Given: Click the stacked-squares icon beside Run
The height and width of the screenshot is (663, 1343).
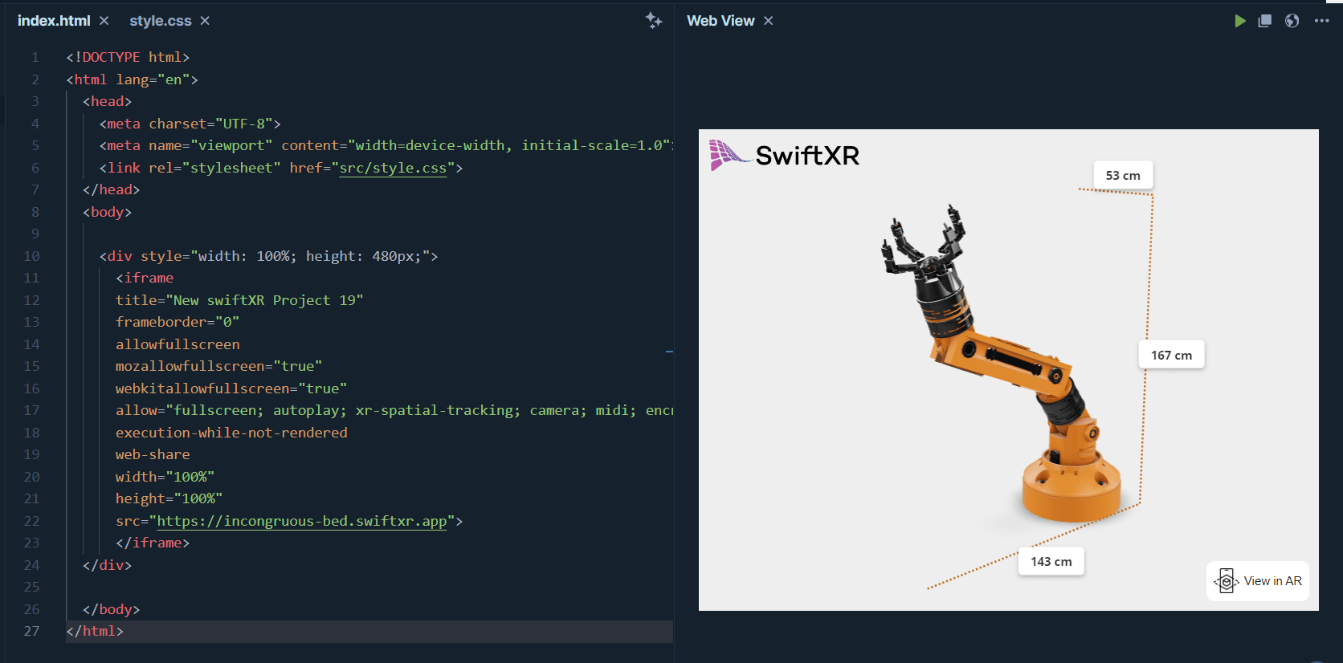Looking at the screenshot, I should tap(1265, 21).
